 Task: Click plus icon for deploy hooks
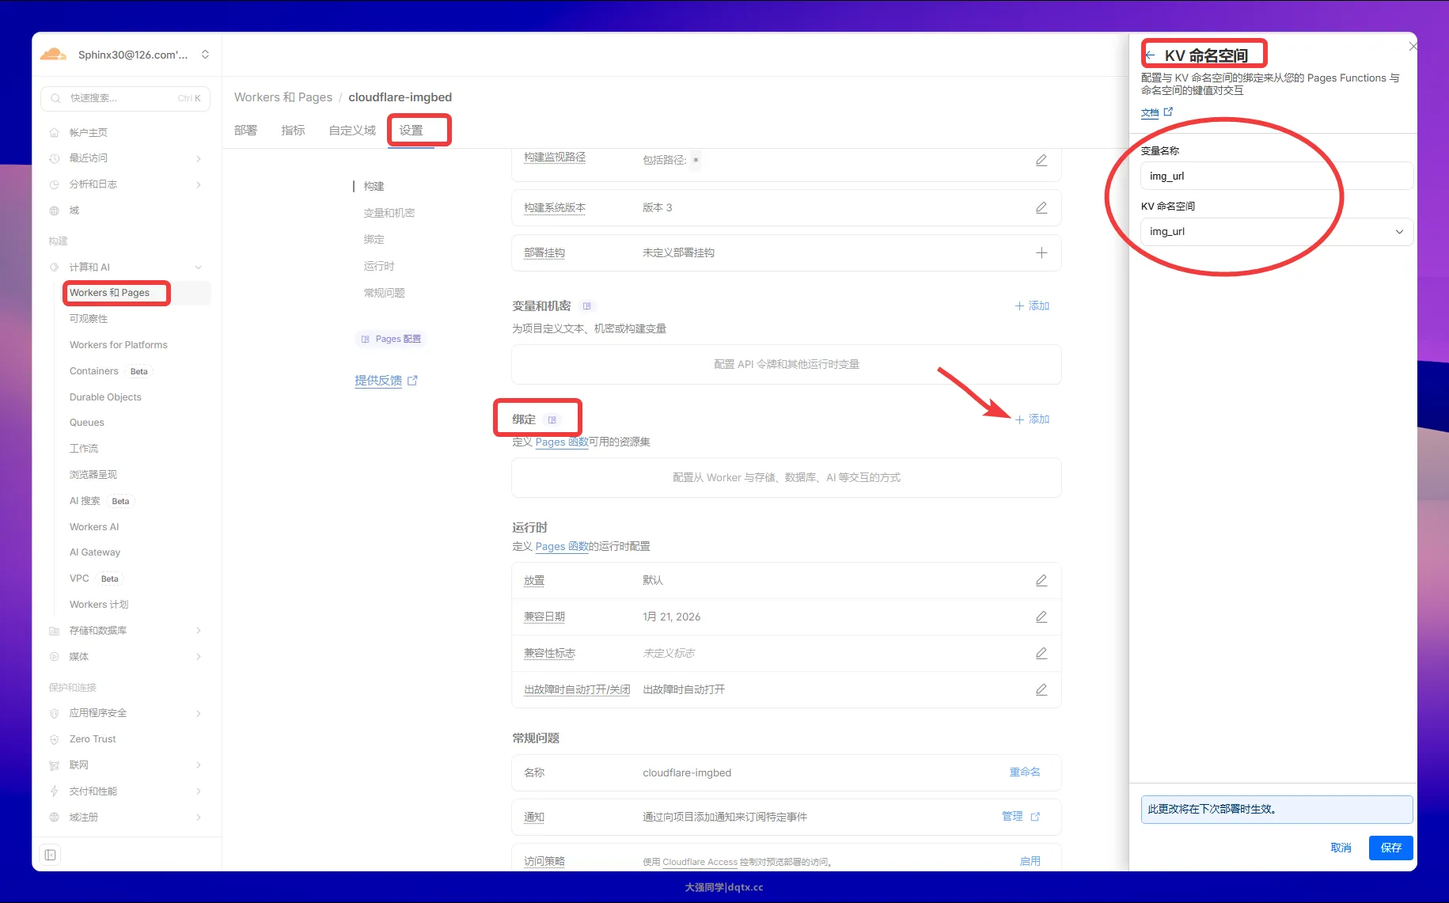point(1041,253)
